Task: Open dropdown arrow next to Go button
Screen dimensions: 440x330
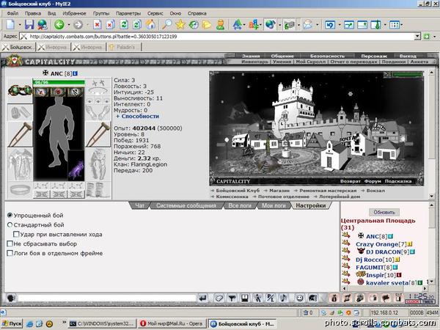Action: [435, 37]
